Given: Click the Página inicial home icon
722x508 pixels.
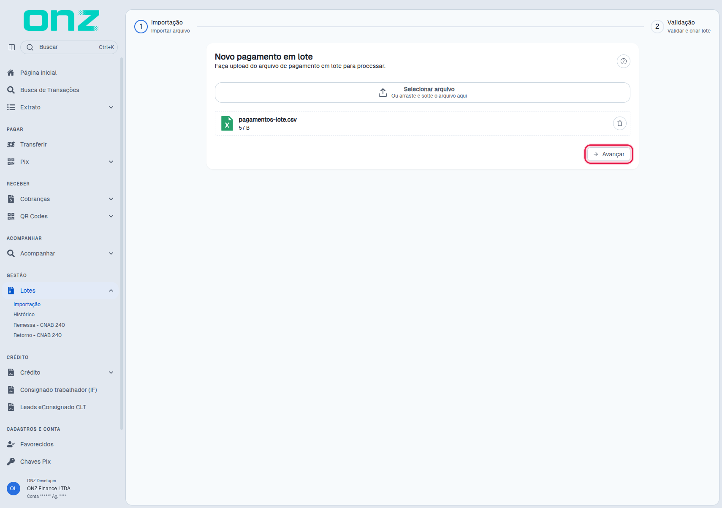Looking at the screenshot, I should coord(11,73).
